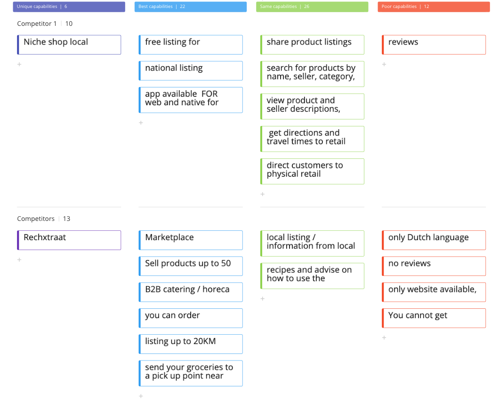Select the listing up to 20KM card
The height and width of the screenshot is (408, 499).
(x=191, y=344)
